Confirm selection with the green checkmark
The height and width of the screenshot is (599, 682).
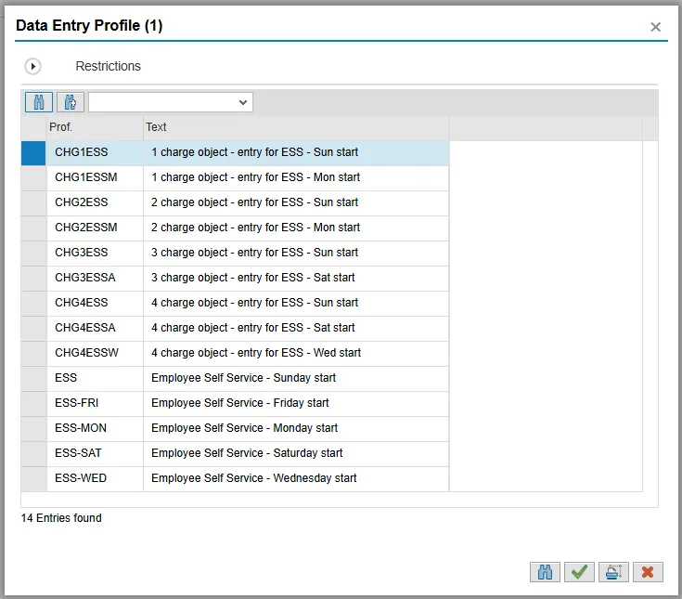click(x=580, y=572)
